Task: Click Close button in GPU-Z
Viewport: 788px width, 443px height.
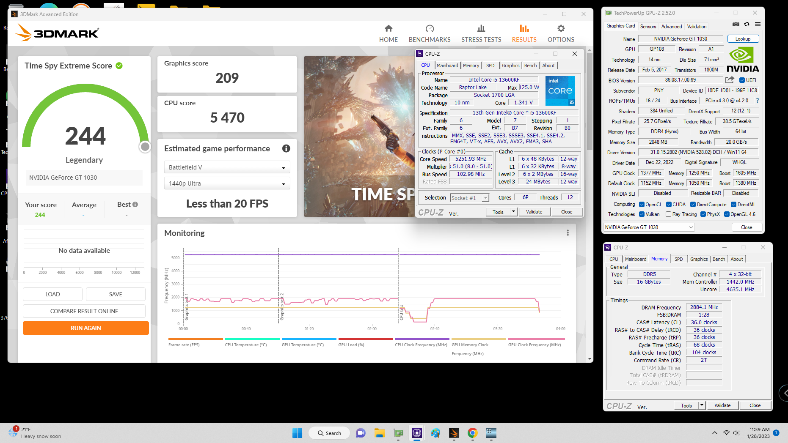Action: pyautogui.click(x=747, y=227)
